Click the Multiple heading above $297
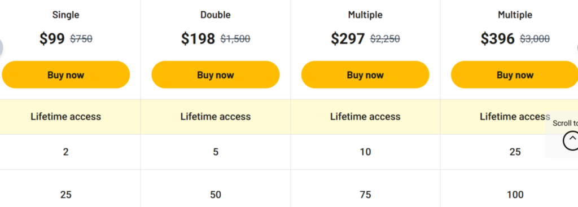Viewport: 578px width, 207px height. 365,15
